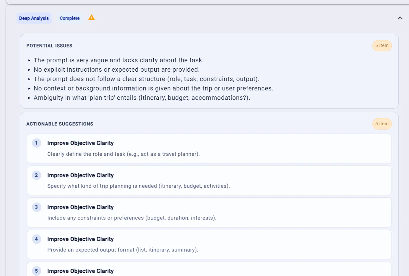The height and width of the screenshot is (276, 409).
Task: Click the Actionable Suggestions 5 item badge
Action: pos(382,124)
